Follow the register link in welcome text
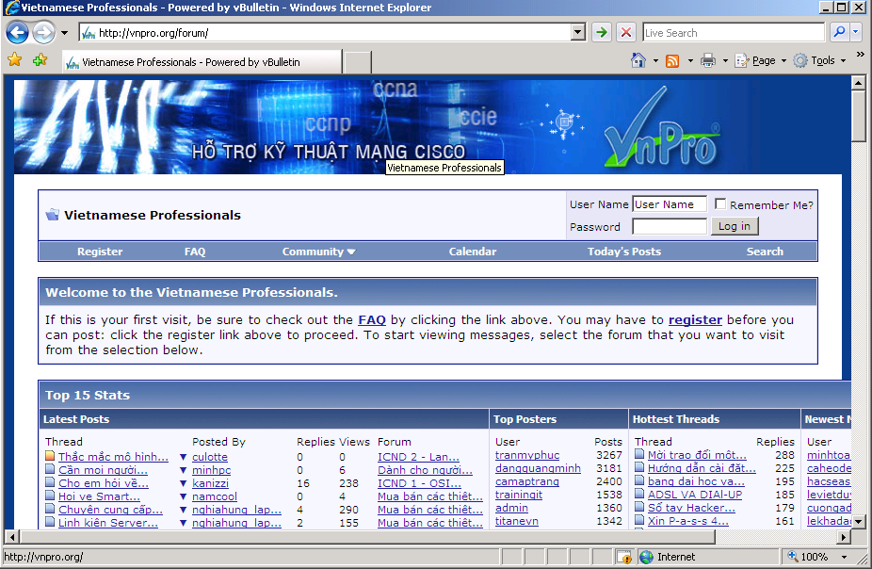872x569 pixels. pos(695,319)
